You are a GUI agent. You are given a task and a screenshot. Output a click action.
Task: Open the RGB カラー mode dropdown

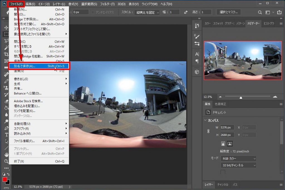239,158
